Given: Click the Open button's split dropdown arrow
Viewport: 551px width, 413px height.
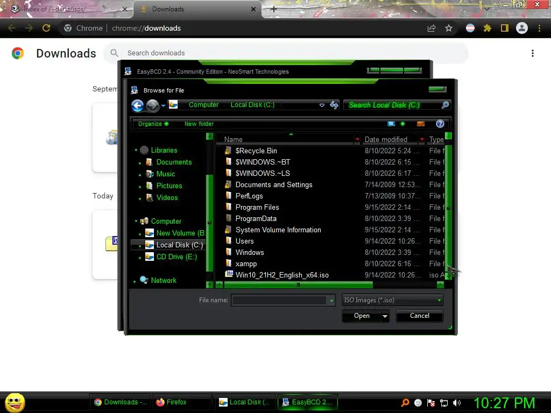Looking at the screenshot, I should [x=385, y=316].
